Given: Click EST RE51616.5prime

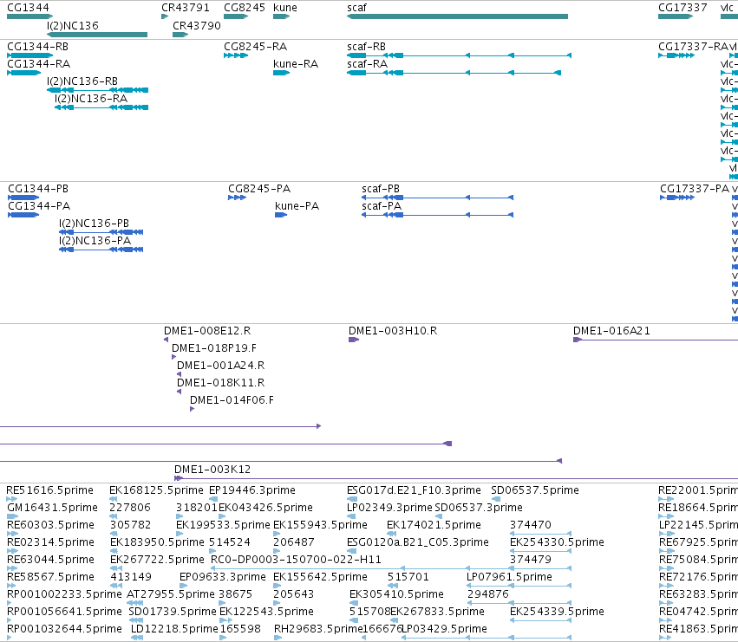Looking at the screenshot, I should tap(50, 490).
